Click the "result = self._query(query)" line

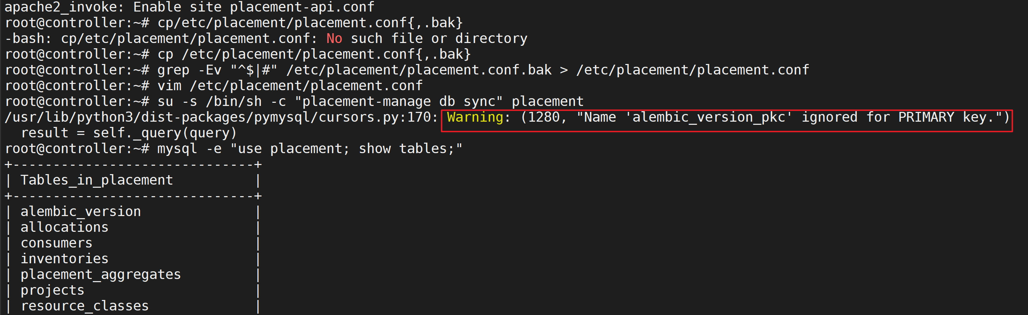point(129,133)
